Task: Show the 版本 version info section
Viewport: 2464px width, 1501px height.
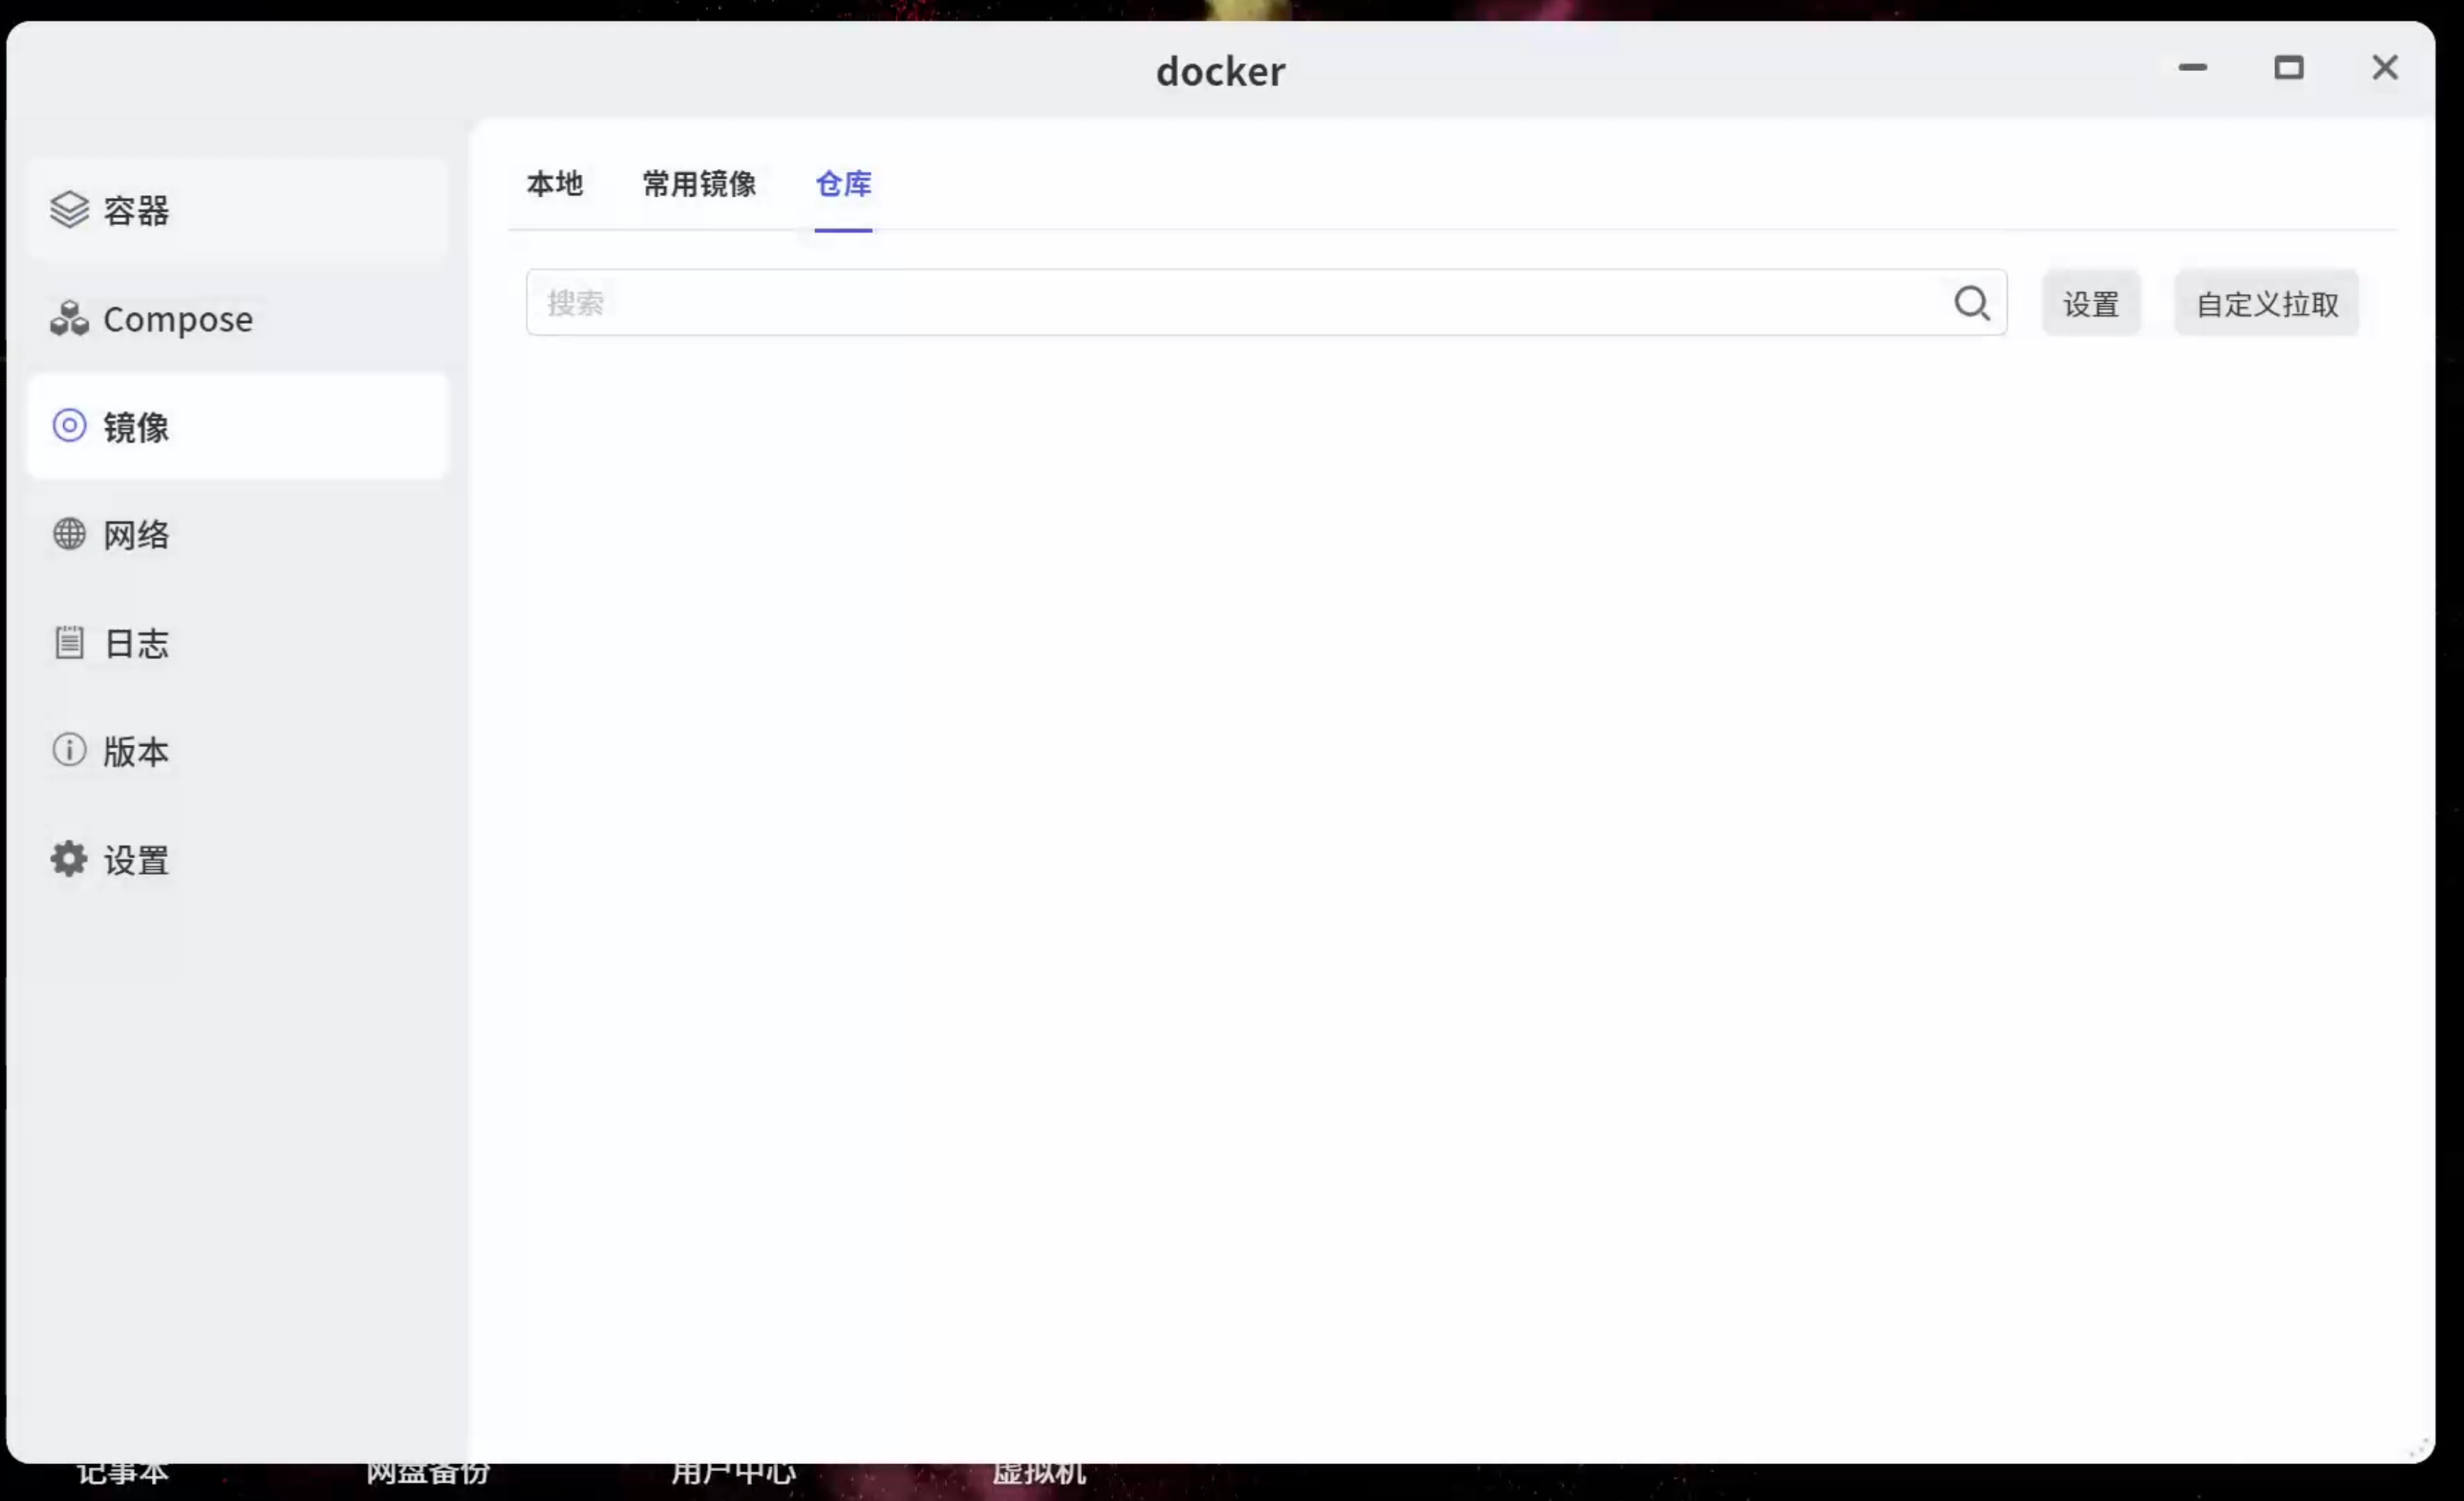Action: [x=237, y=751]
